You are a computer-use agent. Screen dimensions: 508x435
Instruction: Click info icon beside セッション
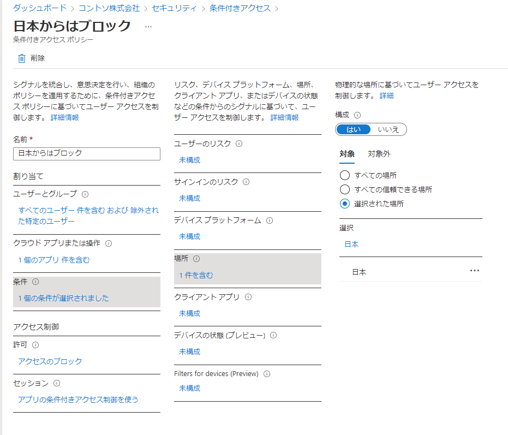(x=57, y=383)
